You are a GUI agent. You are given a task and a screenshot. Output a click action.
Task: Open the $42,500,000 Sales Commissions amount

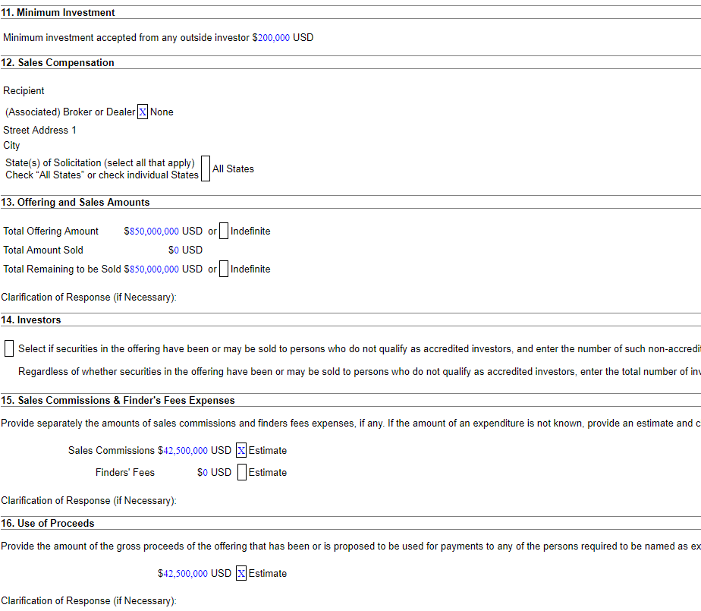183,450
